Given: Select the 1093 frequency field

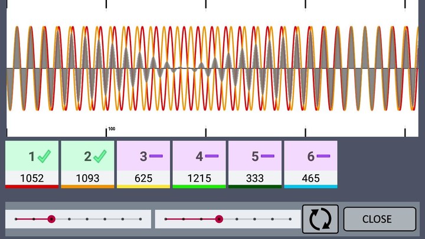Looking at the screenshot, I should point(87,178).
